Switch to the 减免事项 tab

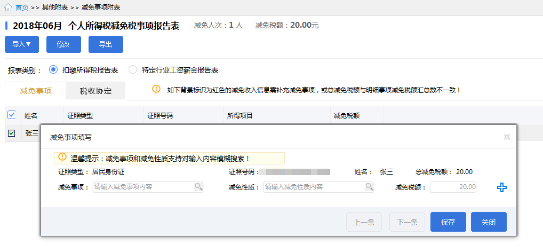pos(36,91)
